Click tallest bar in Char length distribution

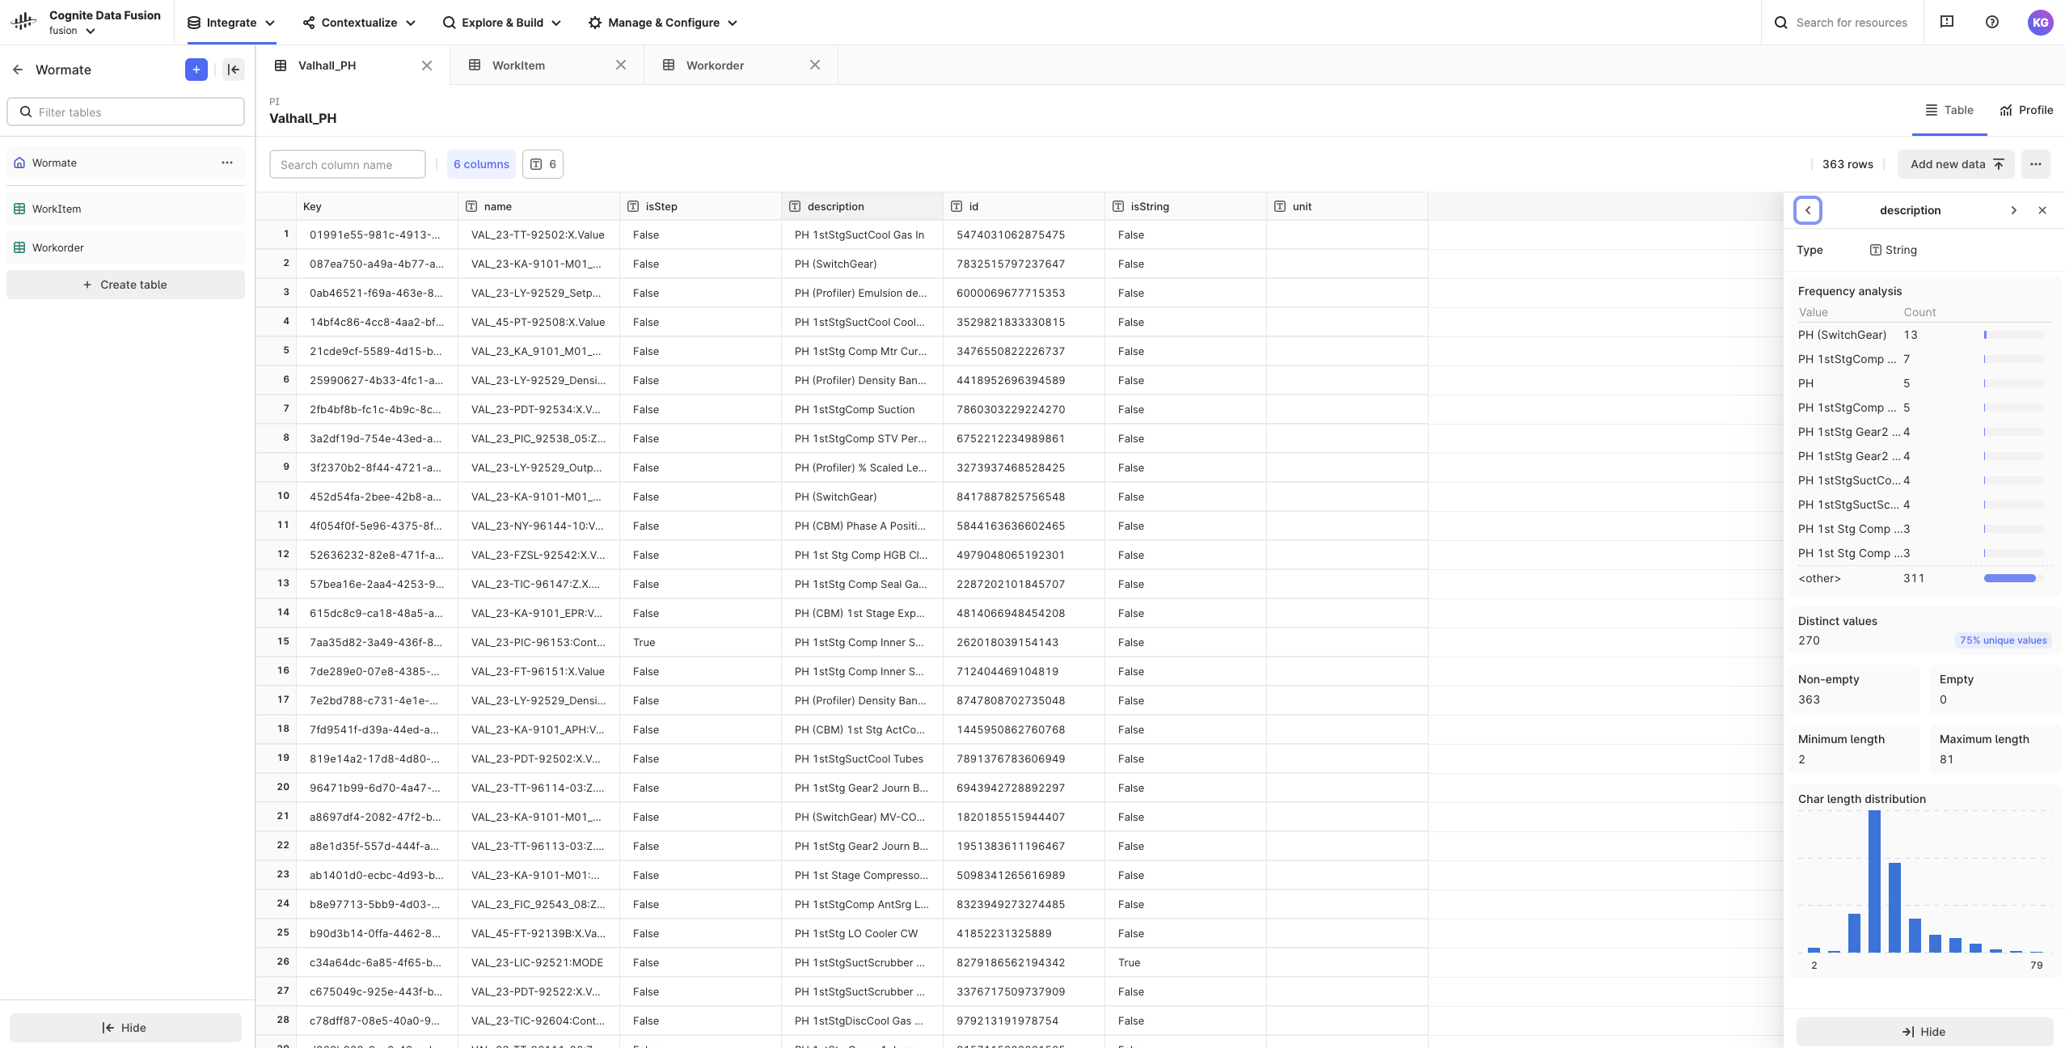point(1874,881)
